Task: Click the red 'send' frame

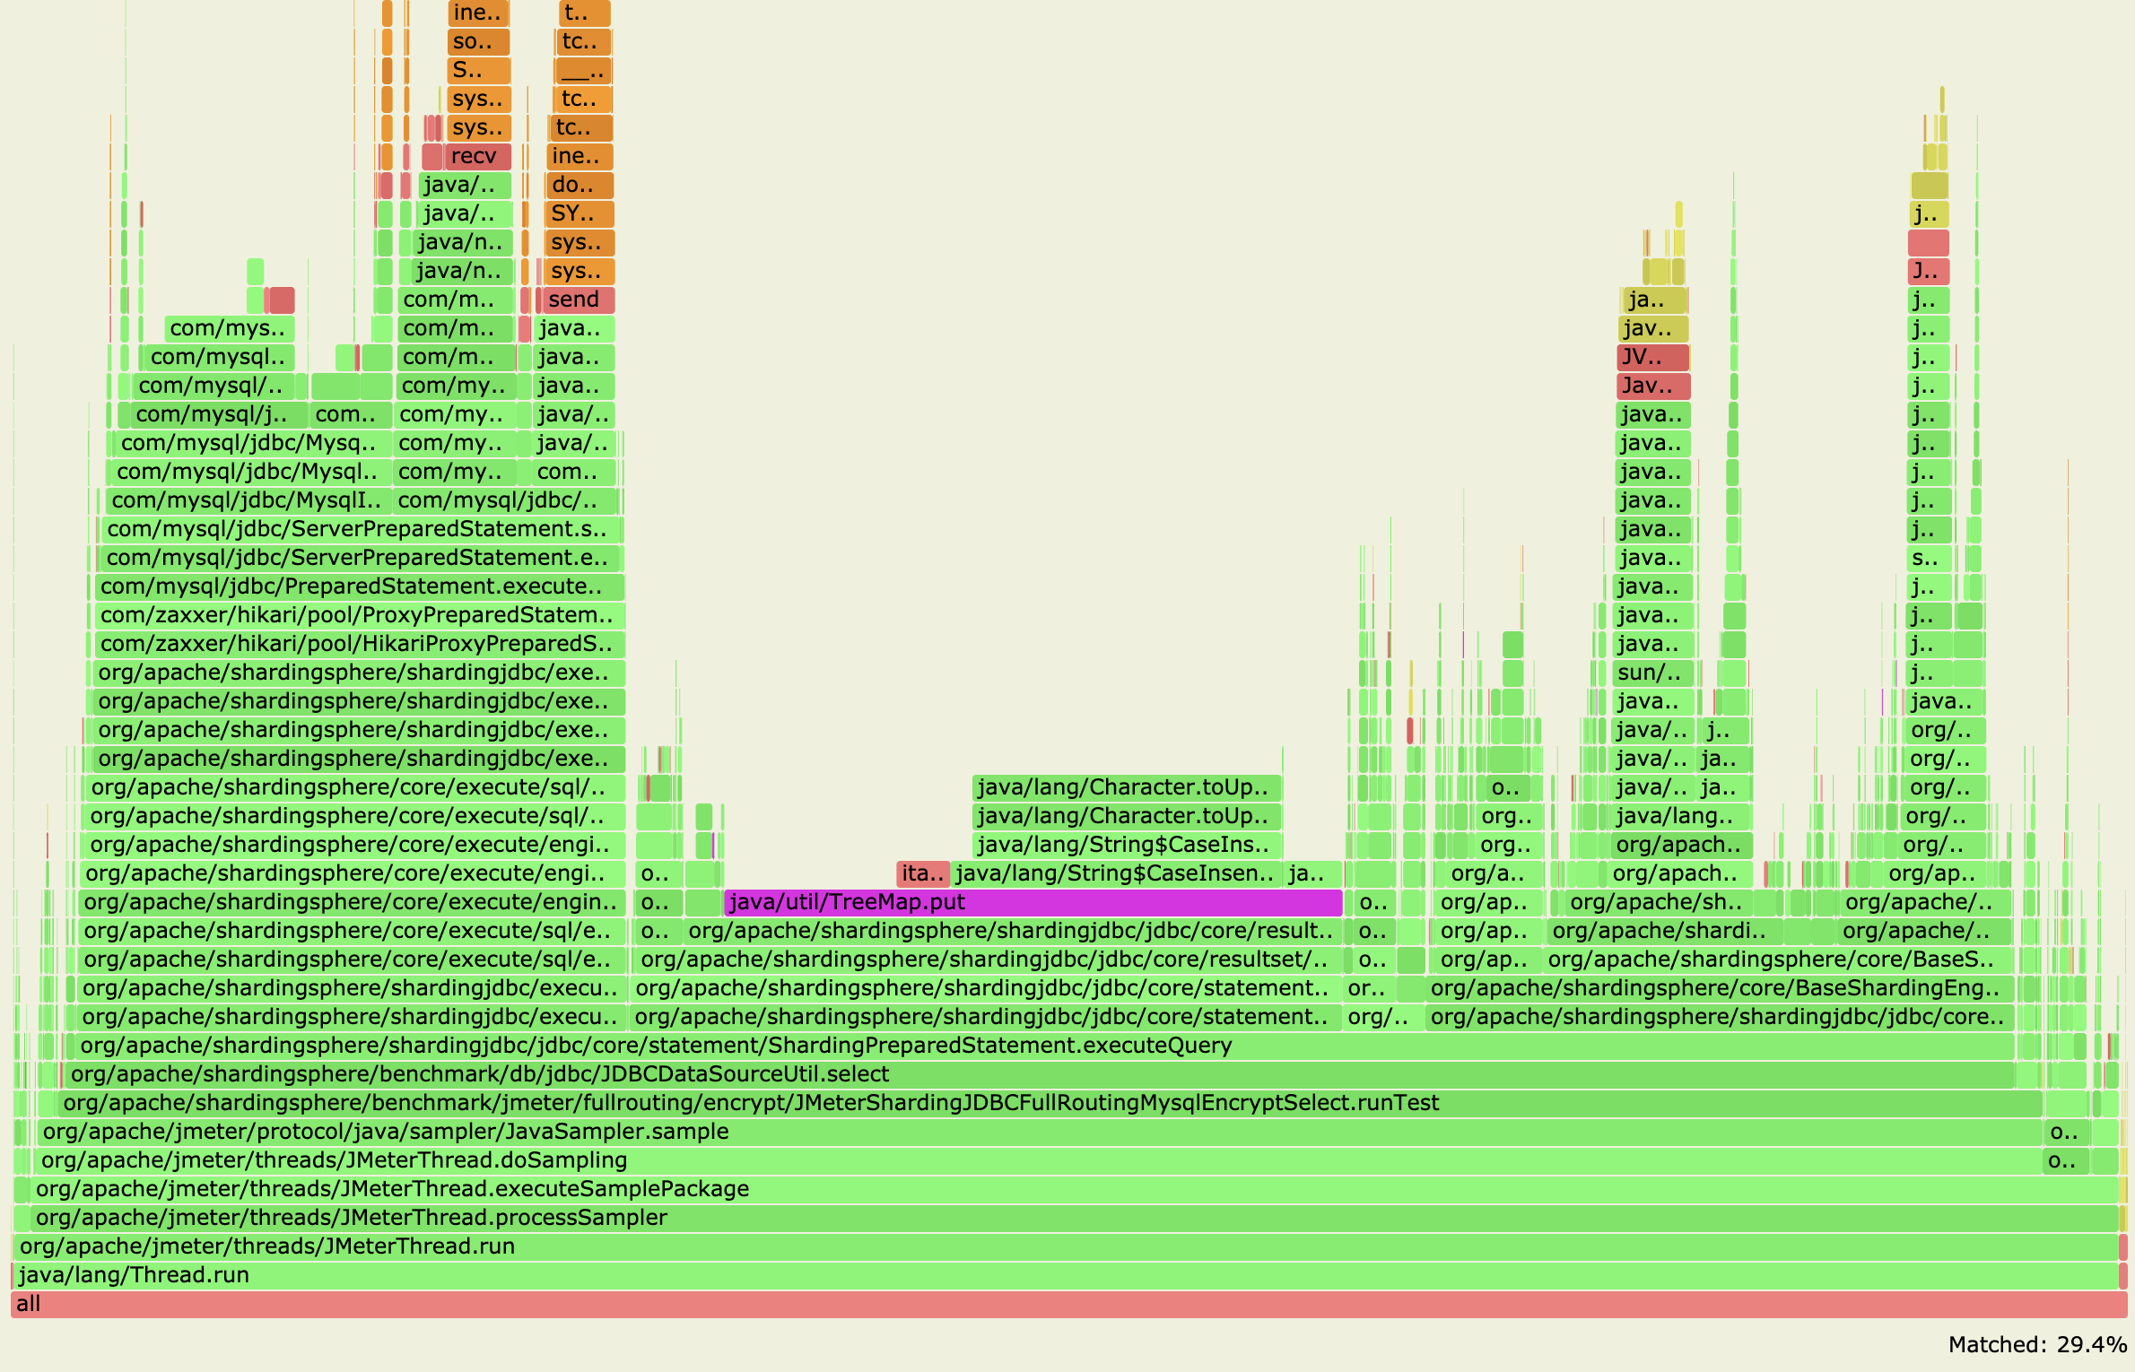Action: click(x=578, y=300)
